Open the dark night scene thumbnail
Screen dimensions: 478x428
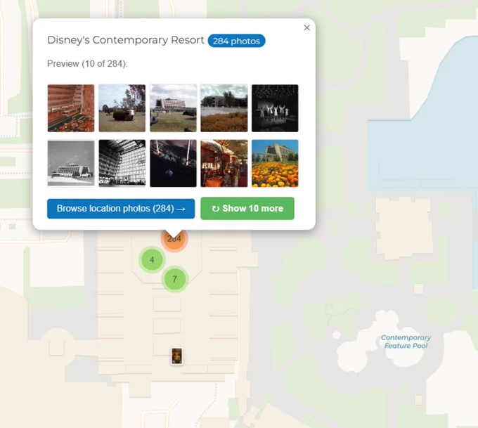173,163
